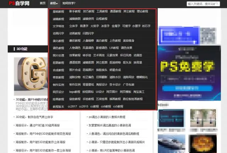Select 换背景 menu entry

138,62
